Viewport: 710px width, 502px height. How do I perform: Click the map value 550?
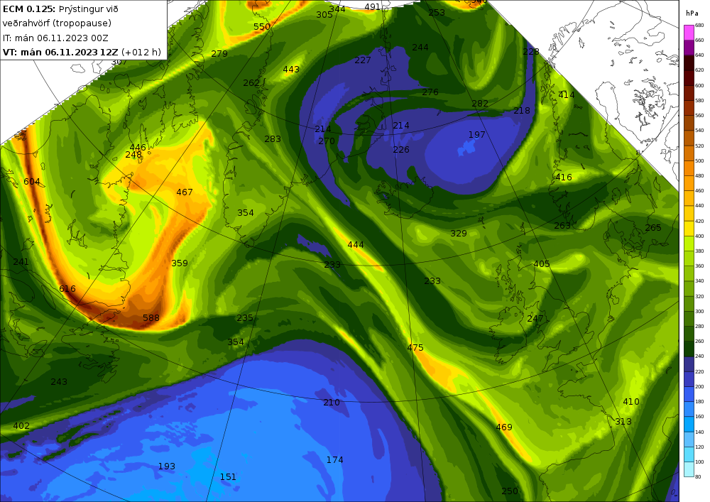tap(262, 27)
